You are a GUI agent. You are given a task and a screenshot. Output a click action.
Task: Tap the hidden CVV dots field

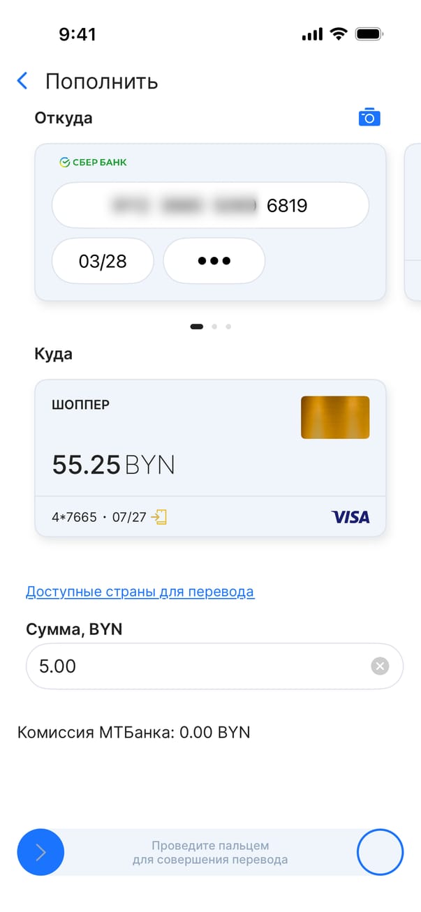(x=214, y=261)
